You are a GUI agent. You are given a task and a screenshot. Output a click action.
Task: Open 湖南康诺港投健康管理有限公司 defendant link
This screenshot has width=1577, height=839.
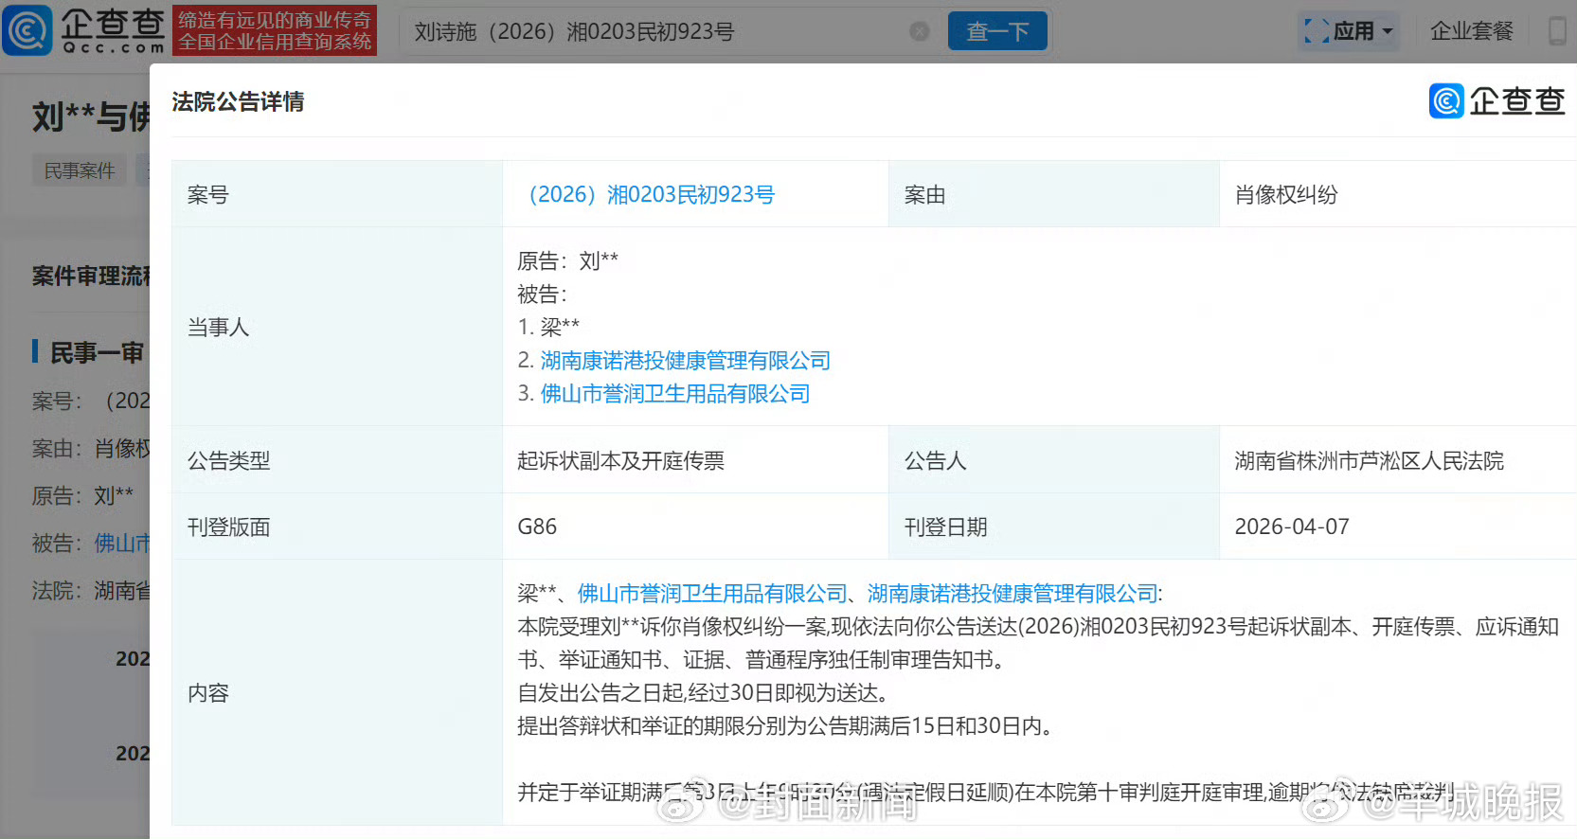coord(685,361)
